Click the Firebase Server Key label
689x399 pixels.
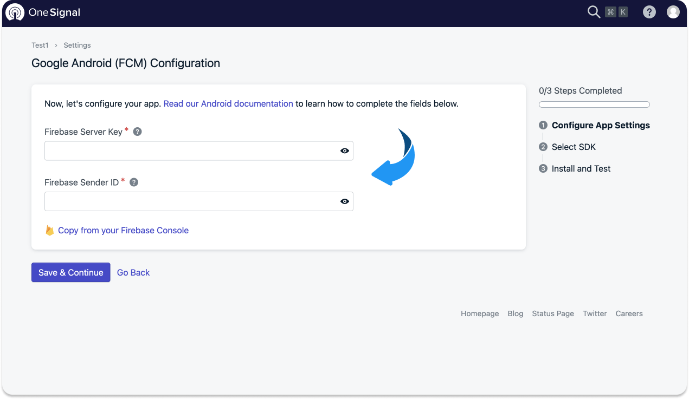[83, 132]
